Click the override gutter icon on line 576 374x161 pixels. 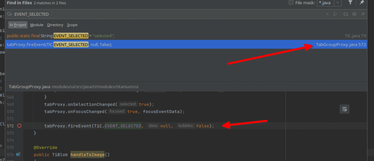pyautogui.click(x=17, y=155)
